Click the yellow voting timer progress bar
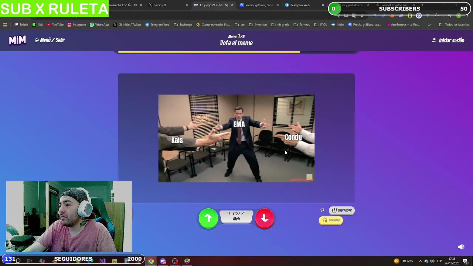This screenshot has width=473, height=266. pyautogui.click(x=209, y=52)
